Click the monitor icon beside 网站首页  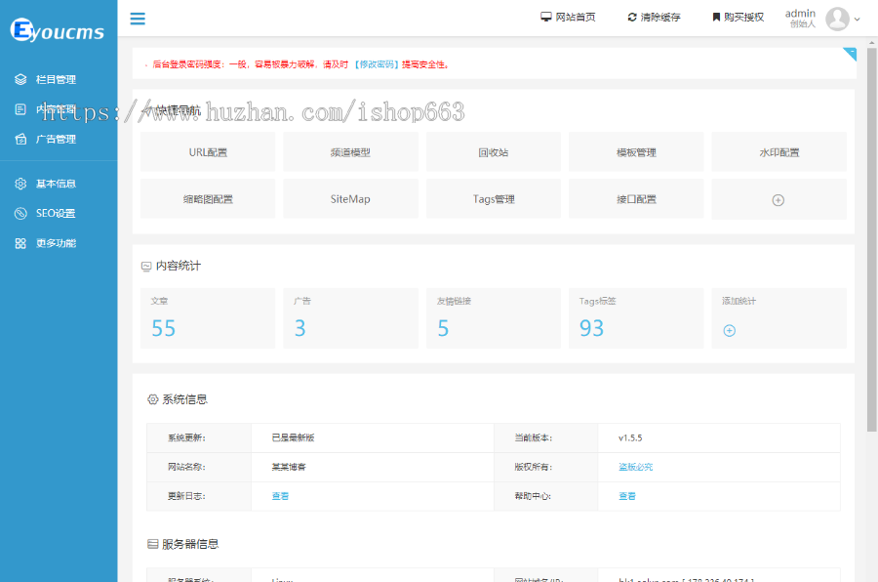pos(546,17)
